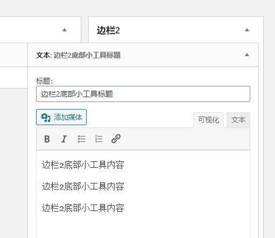Click the 文本: 边栏2底部小工具标题 widget header
Image resolution: width=275 pixels, height=238 pixels.
[x=143, y=55]
